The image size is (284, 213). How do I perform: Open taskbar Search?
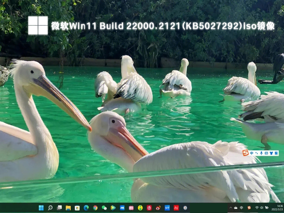(50, 208)
